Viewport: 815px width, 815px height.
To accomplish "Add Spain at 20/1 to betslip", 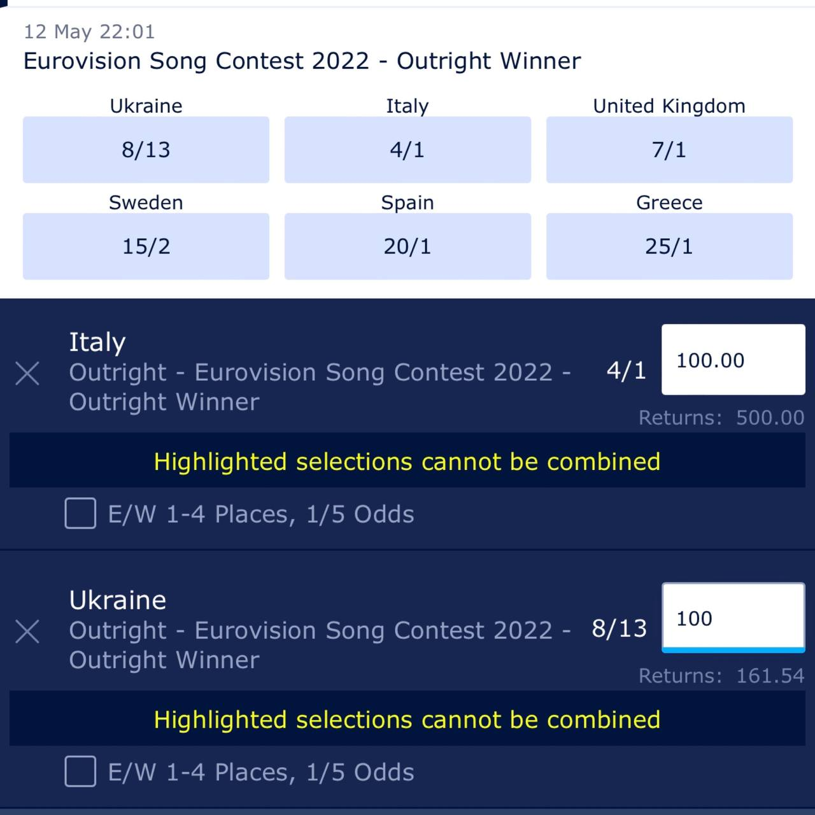I will click(x=407, y=246).
